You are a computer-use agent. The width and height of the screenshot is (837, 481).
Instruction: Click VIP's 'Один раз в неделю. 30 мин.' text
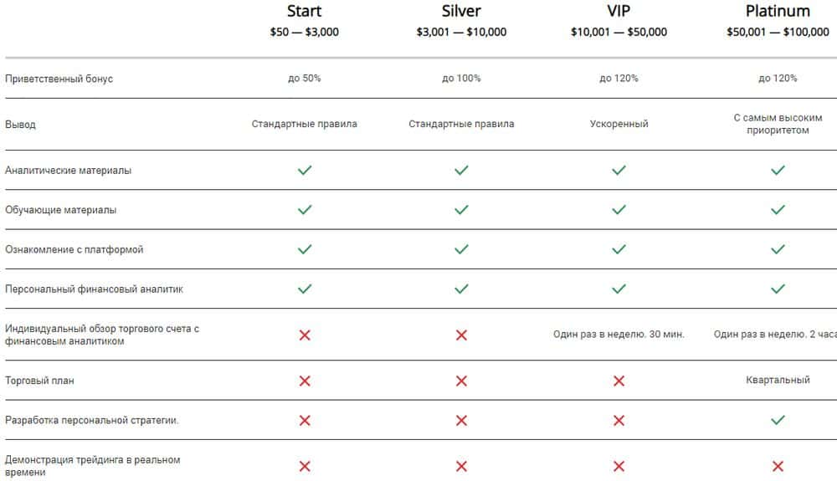tap(619, 335)
